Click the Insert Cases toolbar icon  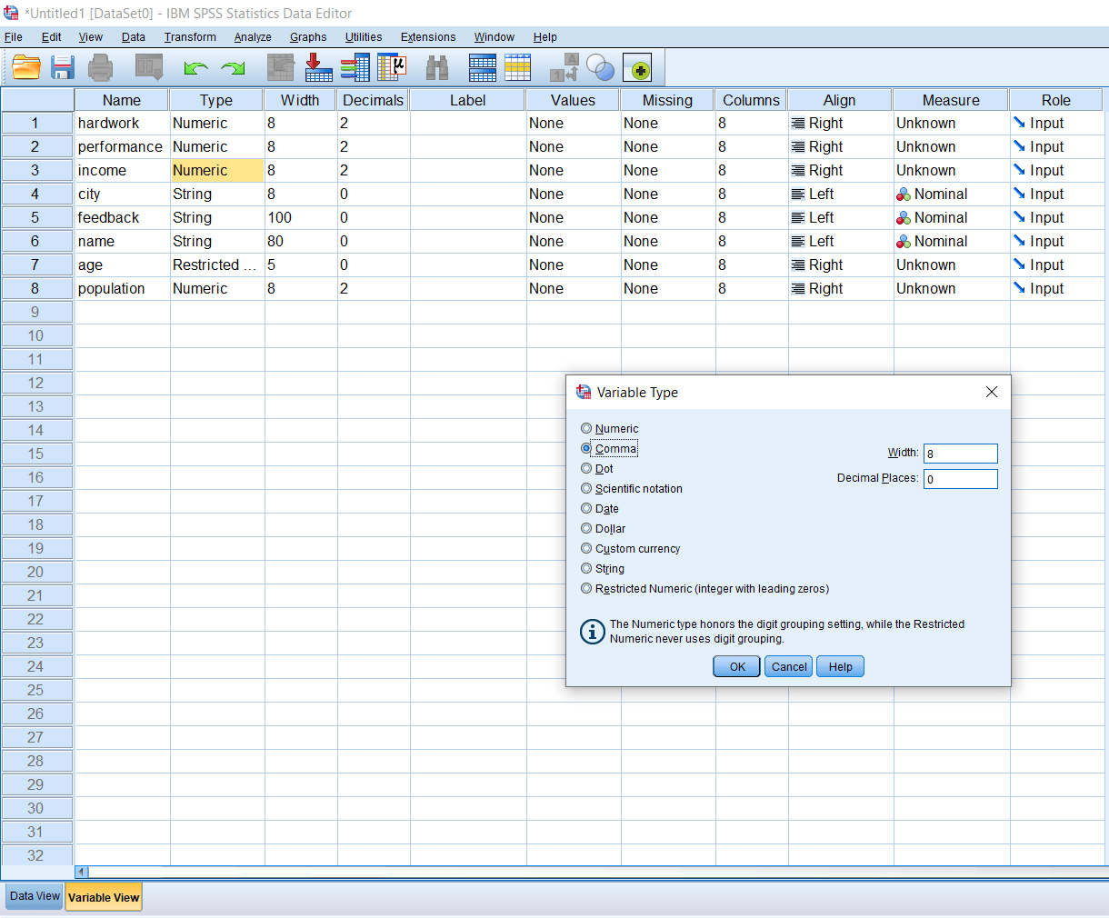click(x=483, y=68)
